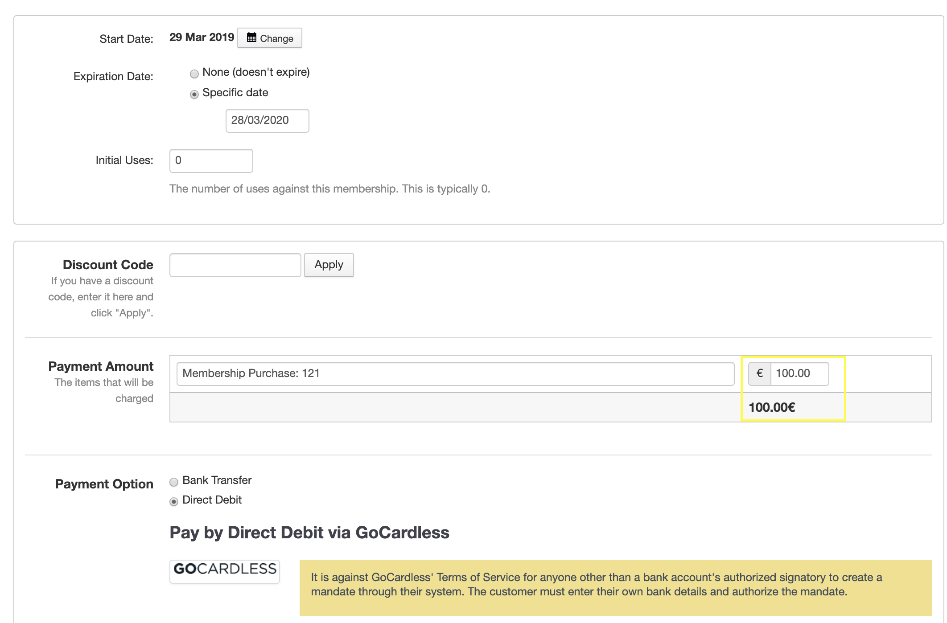The image size is (947, 623).
Task: Click the Pay by Direct Debit heading
Action: click(x=309, y=533)
